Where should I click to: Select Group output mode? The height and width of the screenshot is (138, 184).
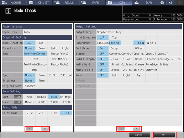tap(115, 48)
